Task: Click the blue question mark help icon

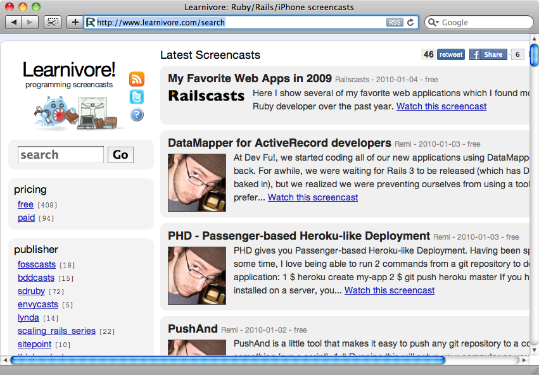Action: coord(137,114)
